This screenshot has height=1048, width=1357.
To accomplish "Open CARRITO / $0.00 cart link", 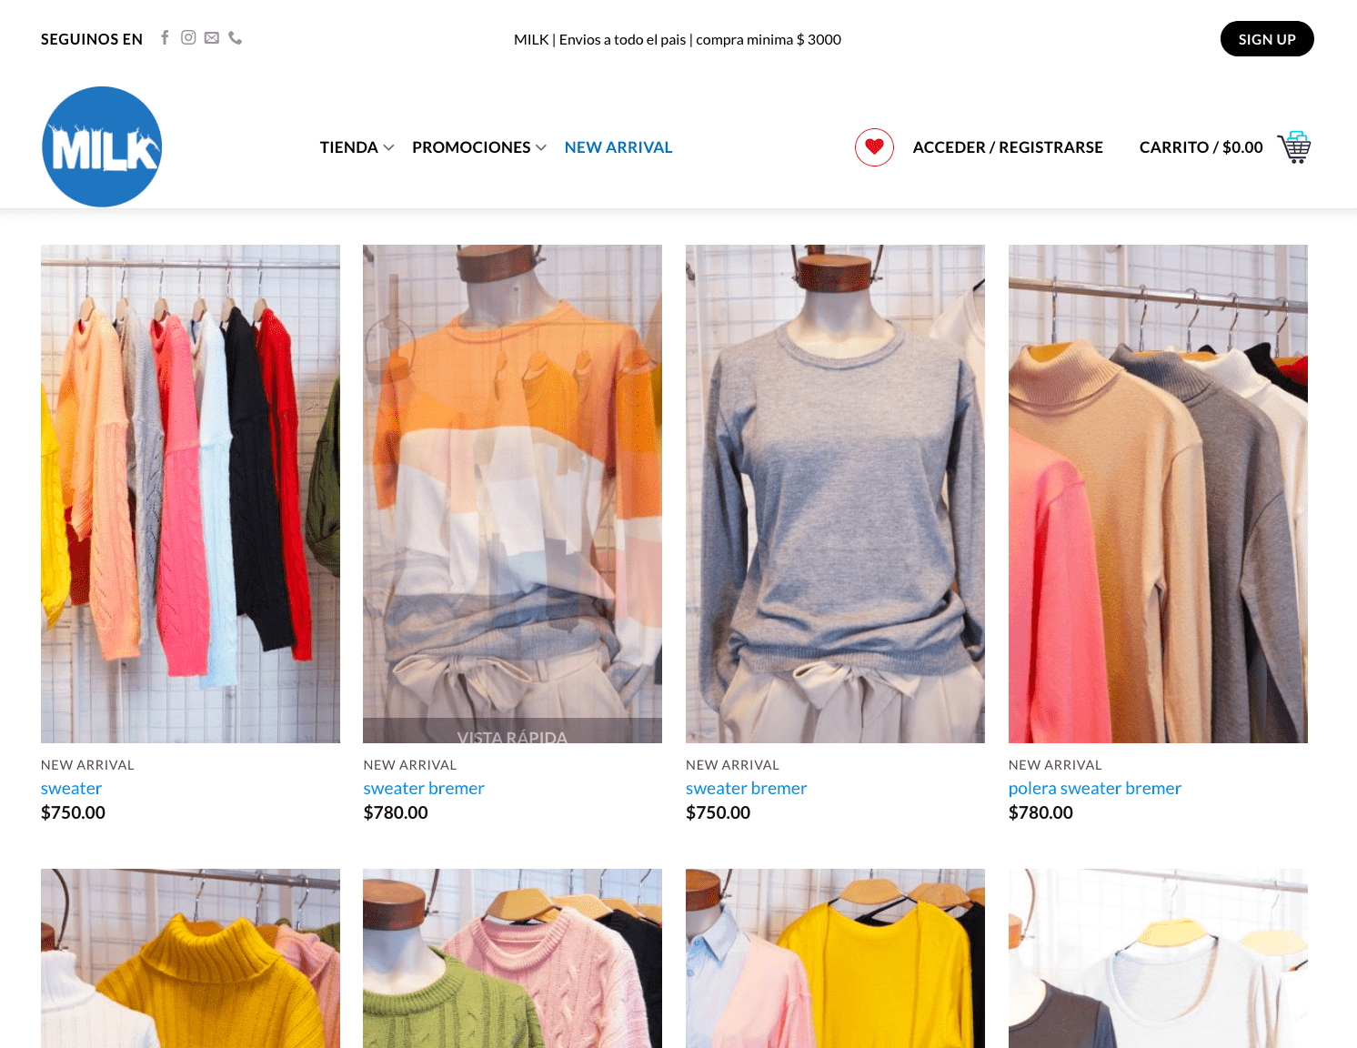I will point(1201,147).
